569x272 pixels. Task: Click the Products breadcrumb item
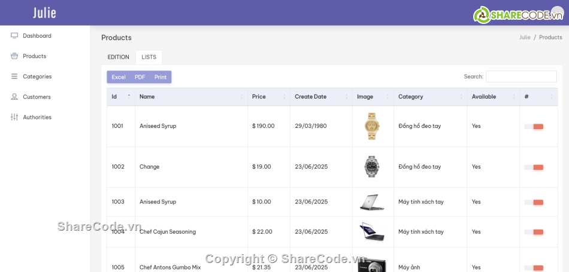coord(550,37)
